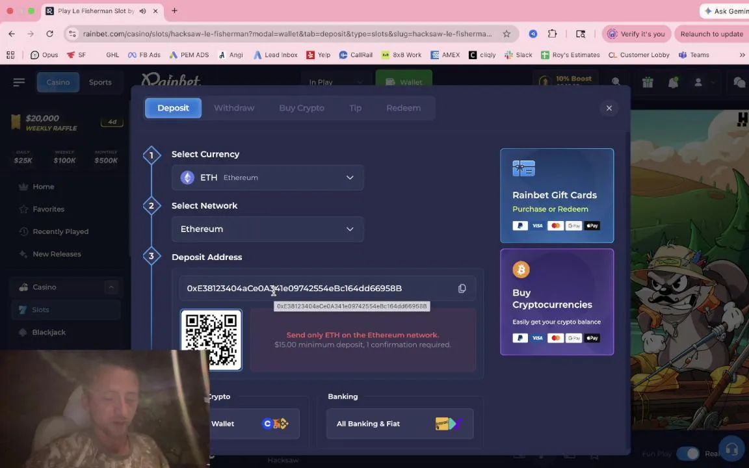749x468 pixels.
Task: Open the site info icon in address bar
Action: (72, 34)
